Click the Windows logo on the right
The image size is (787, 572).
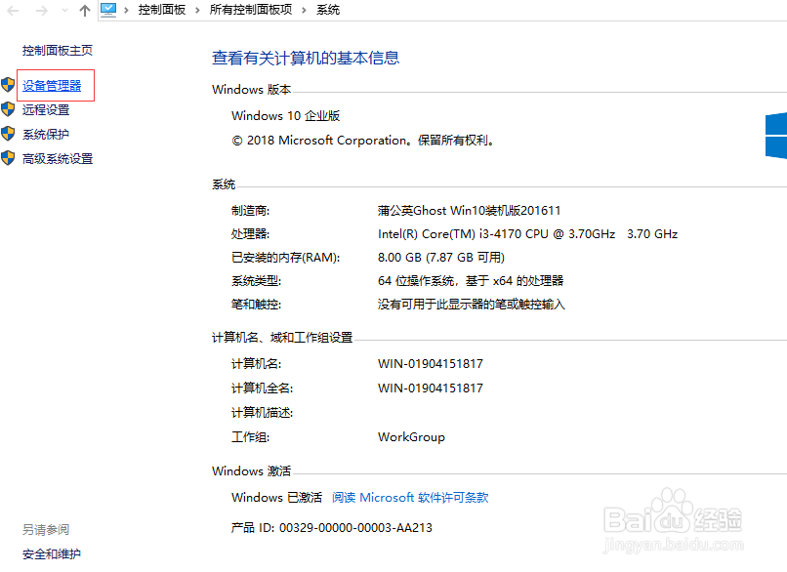775,132
